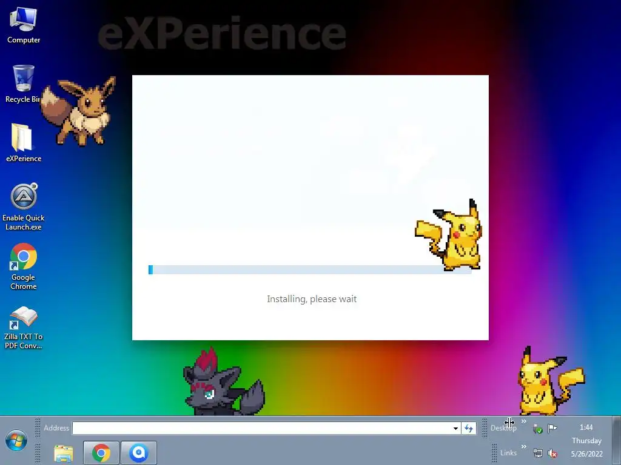
Task: Open the Computer desktop icon
Action: [24, 25]
